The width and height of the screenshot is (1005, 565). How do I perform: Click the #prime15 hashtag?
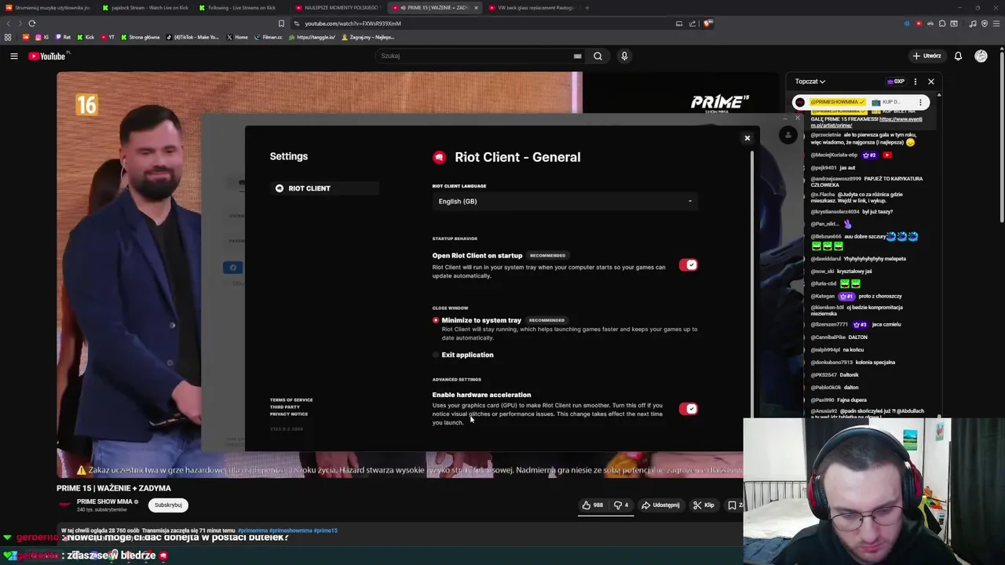coord(326,530)
